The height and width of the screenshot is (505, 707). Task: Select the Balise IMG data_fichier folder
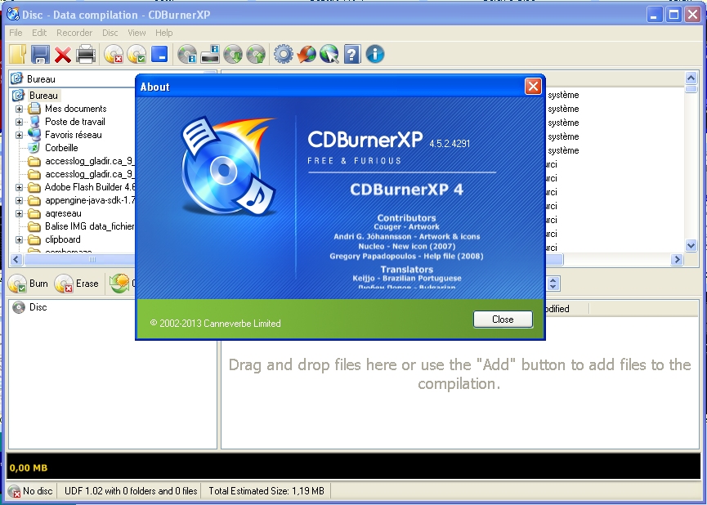pos(89,226)
